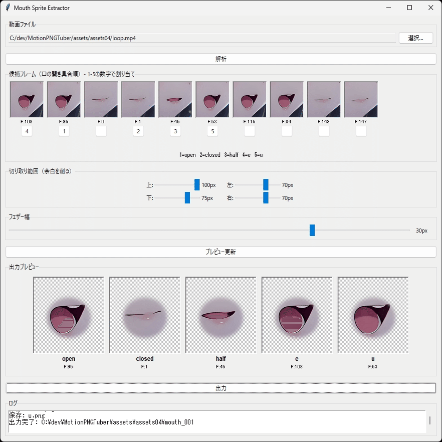Click the 上 top crop slider handle
Screen dimensions: 442x442
click(197, 184)
